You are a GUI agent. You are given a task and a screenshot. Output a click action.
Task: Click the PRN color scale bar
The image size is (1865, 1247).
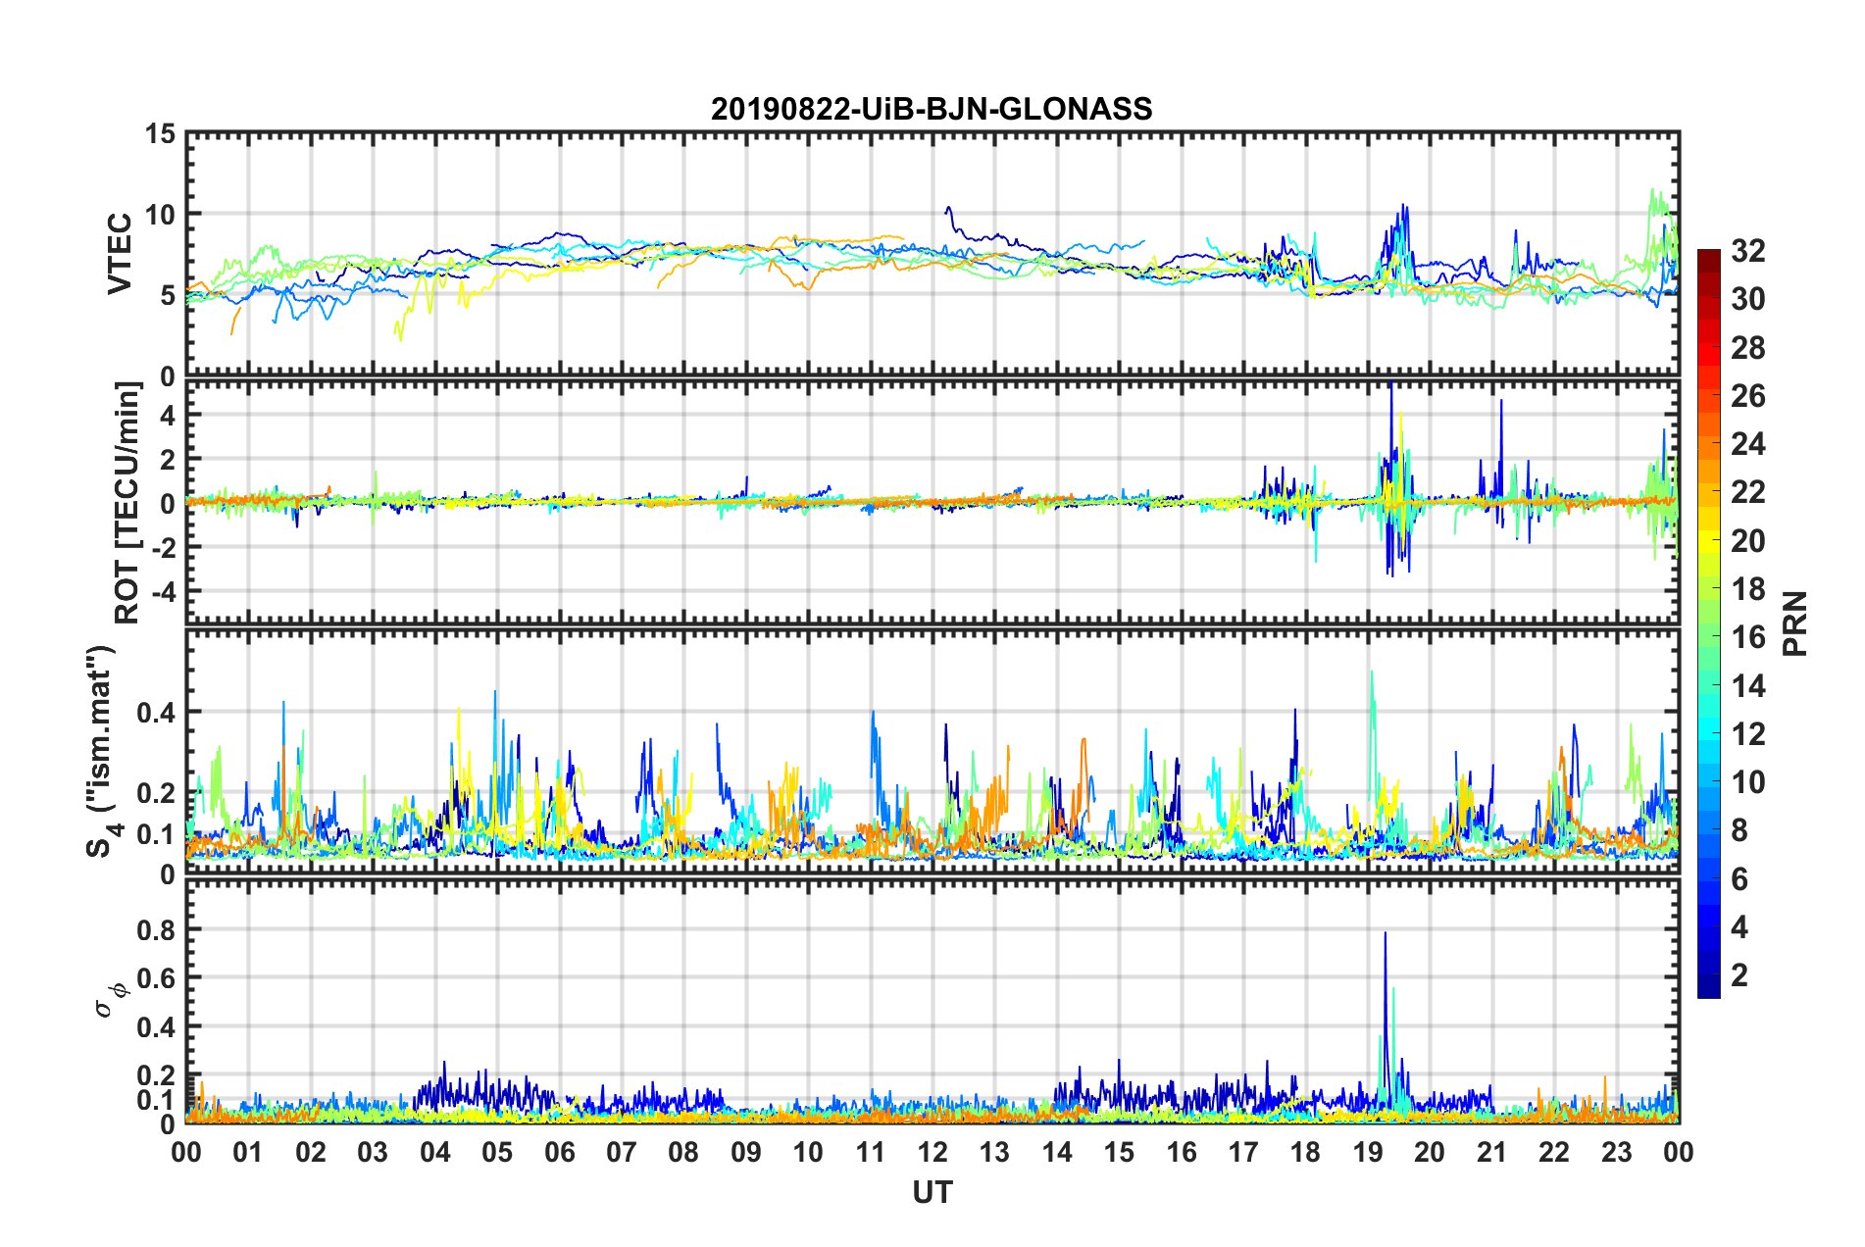coord(1708,623)
